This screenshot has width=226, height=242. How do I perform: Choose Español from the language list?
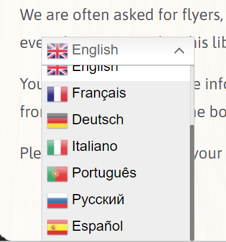(x=116, y=227)
